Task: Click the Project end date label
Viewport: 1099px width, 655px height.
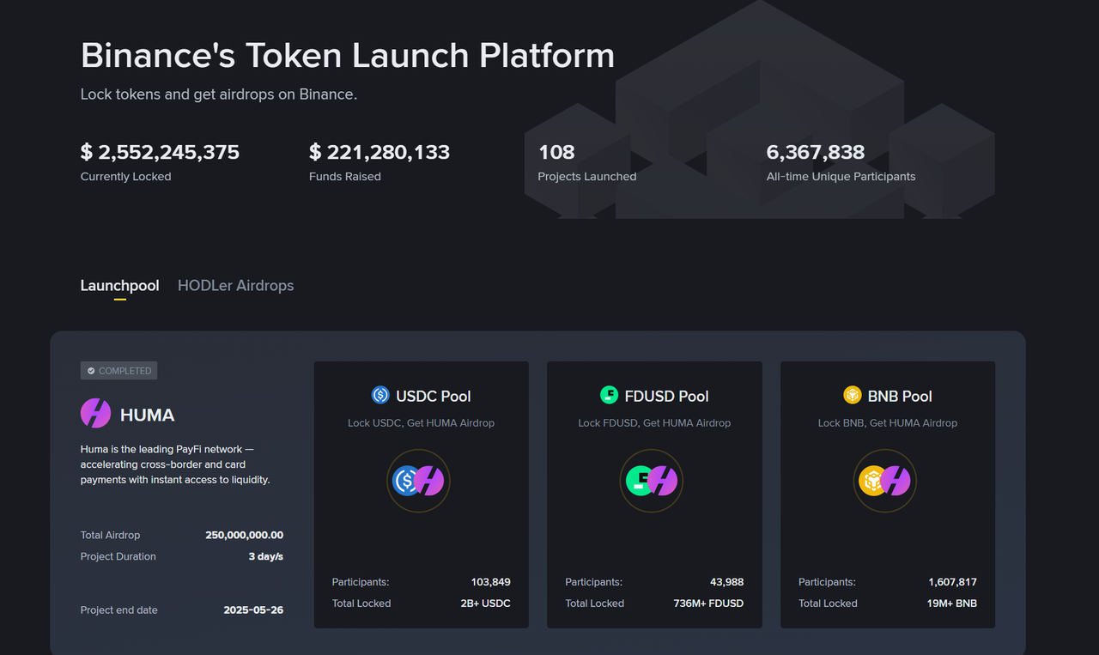Action: (119, 610)
